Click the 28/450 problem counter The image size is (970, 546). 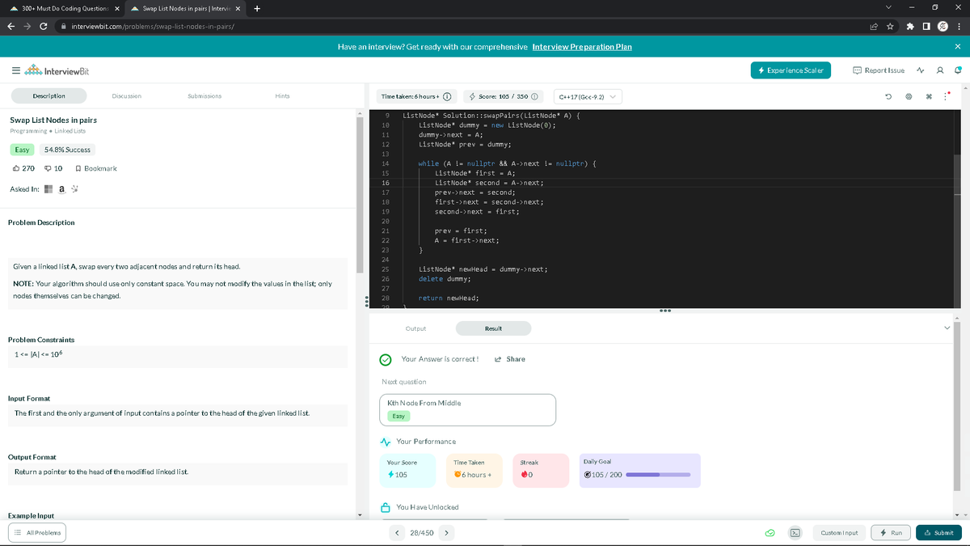tap(422, 533)
